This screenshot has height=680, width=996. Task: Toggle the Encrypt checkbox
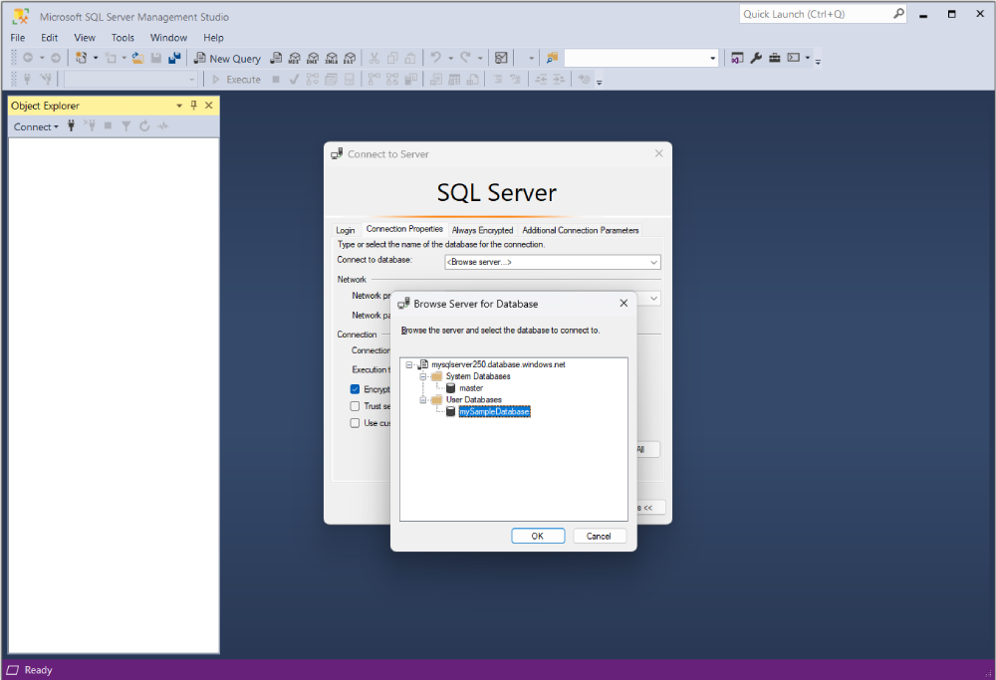[356, 389]
